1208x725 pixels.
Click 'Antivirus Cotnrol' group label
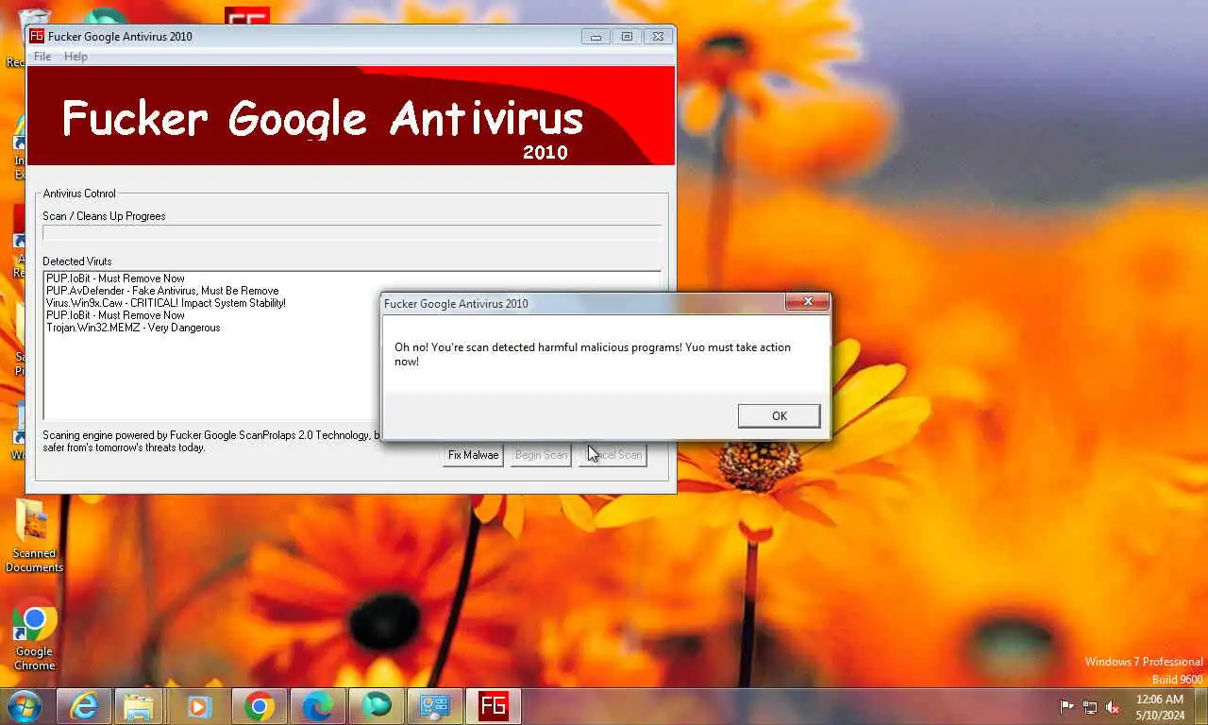coord(79,194)
